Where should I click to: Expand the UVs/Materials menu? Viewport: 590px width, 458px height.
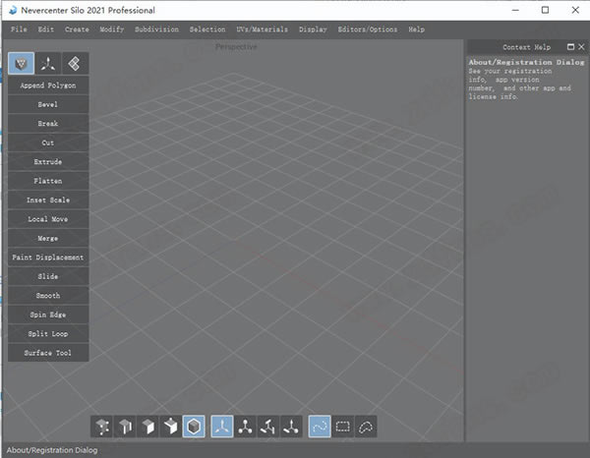[x=263, y=29]
